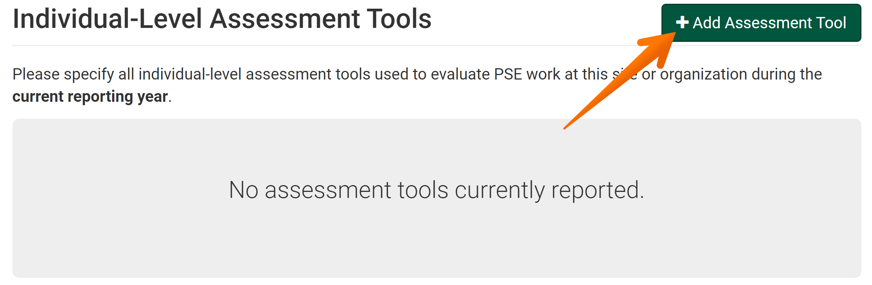Click the No assessment tools currently reported message
The height and width of the screenshot is (285, 872).
(x=435, y=191)
